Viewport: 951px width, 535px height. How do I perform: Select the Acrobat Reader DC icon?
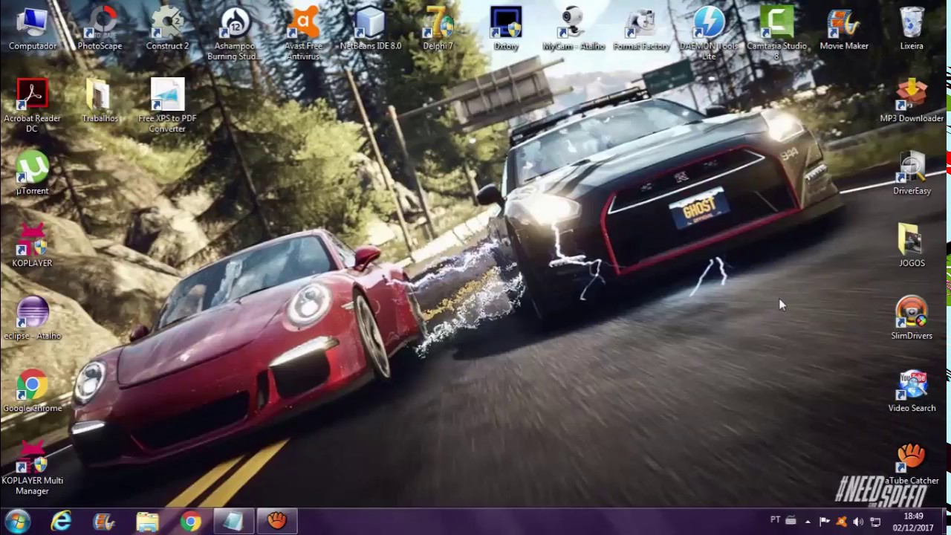(x=32, y=106)
